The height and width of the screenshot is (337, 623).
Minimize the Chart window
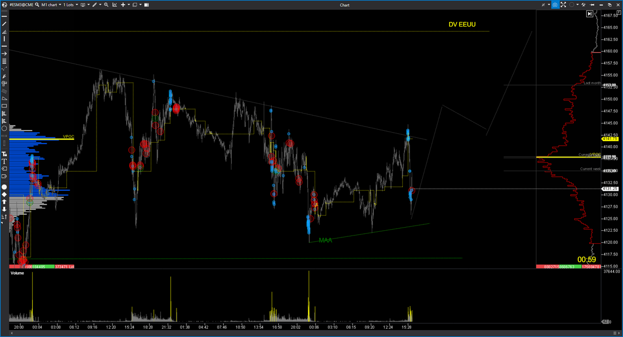601,5
